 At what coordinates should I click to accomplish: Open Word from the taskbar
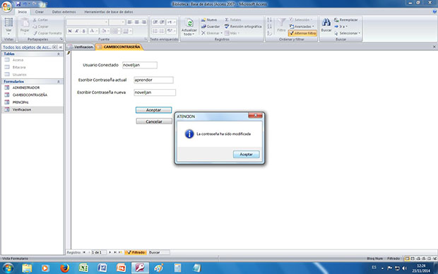(102, 268)
